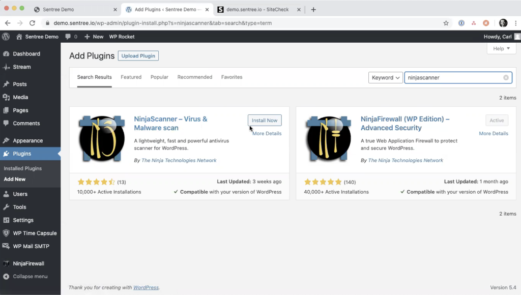Open the Media library icon in sidebar
The width and height of the screenshot is (521, 295).
[x=7, y=97]
